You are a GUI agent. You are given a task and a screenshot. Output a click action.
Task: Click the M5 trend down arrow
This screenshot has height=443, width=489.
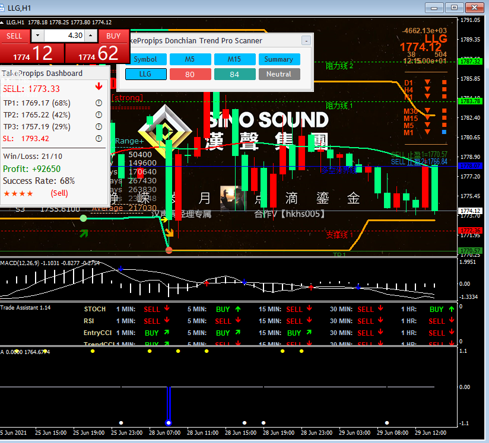[427, 125]
